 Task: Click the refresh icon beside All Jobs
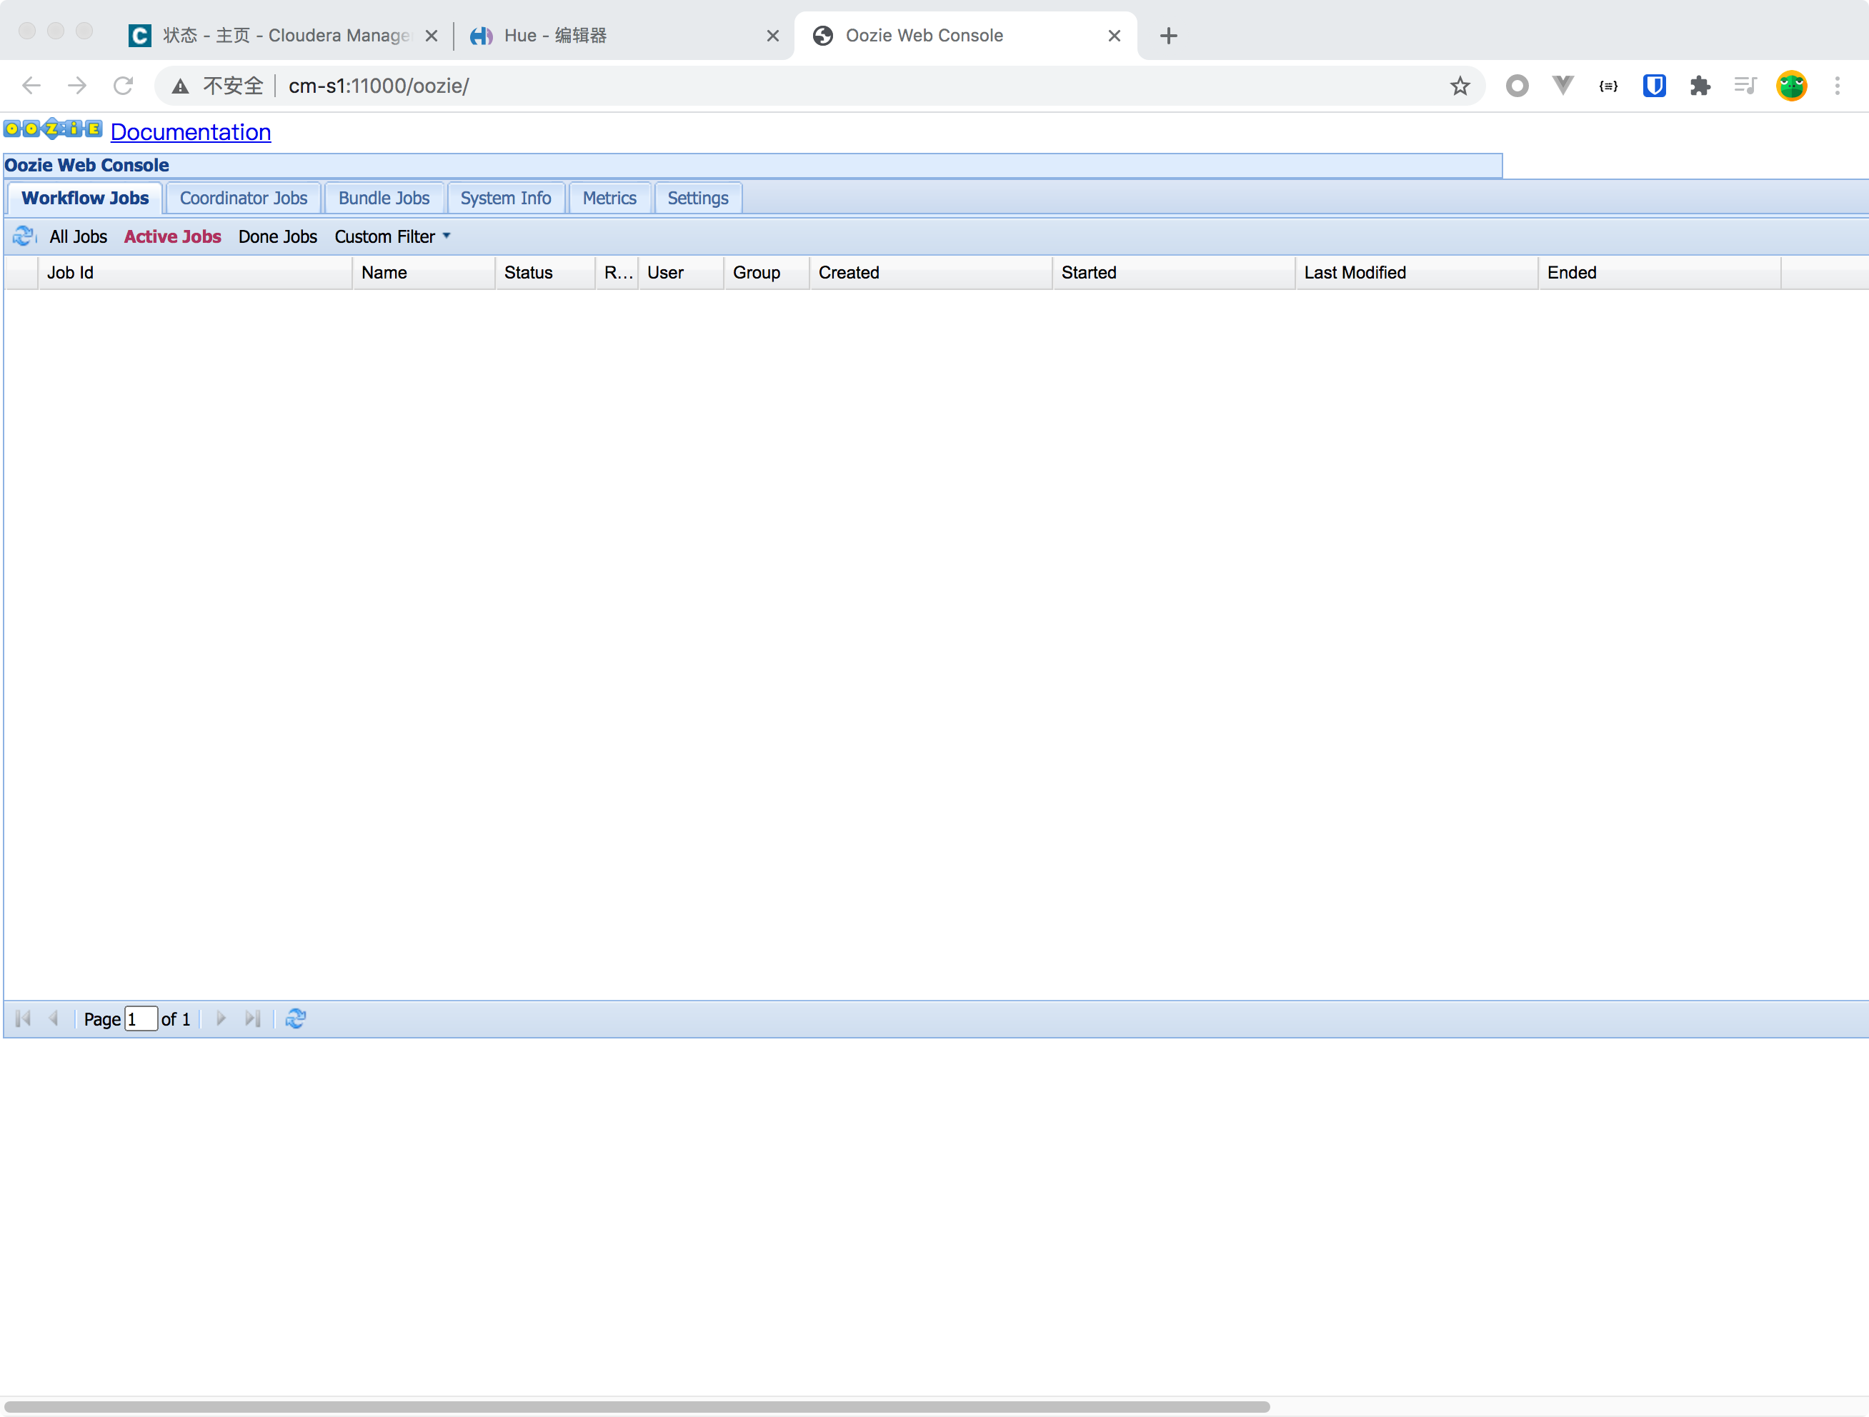(24, 236)
